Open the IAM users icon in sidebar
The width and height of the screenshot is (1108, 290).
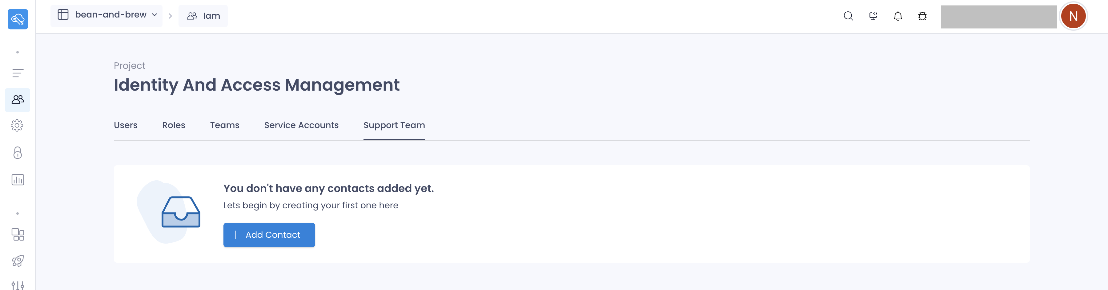[18, 100]
